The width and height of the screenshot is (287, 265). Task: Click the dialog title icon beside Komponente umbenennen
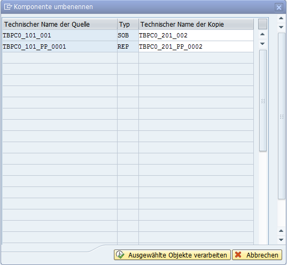[x=8, y=7]
